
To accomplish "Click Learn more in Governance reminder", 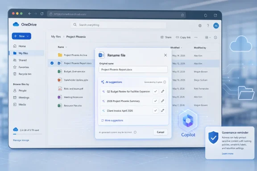I will pos(228,154).
